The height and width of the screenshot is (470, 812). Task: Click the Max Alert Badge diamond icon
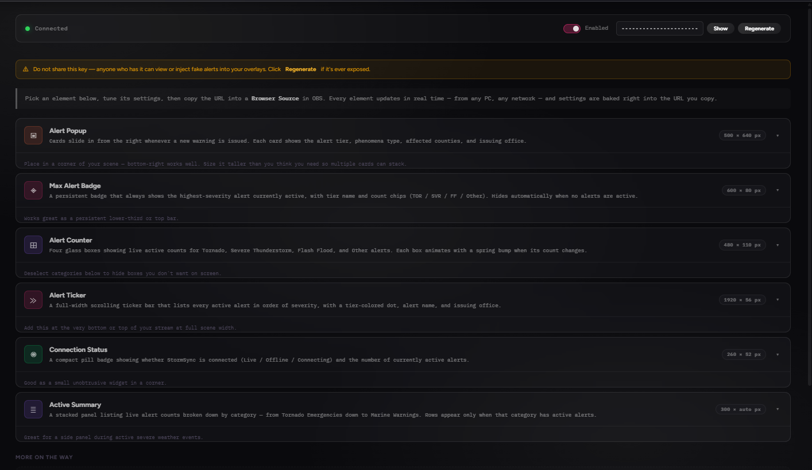[33, 190]
